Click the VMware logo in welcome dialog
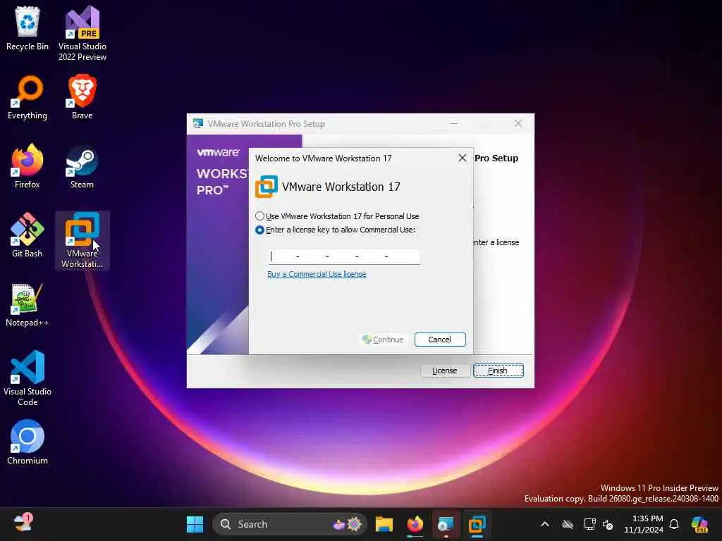Screen dimensions: 722x541 tap(267, 186)
